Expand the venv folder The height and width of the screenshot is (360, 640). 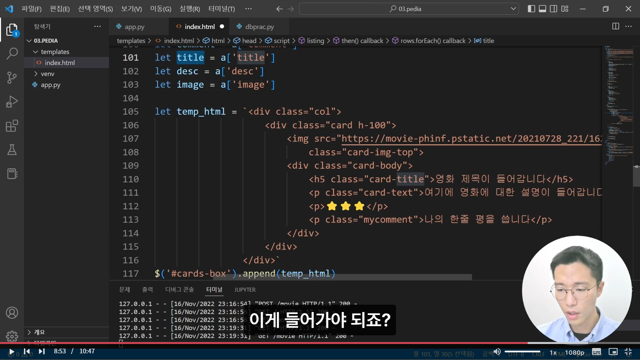[67, 74]
